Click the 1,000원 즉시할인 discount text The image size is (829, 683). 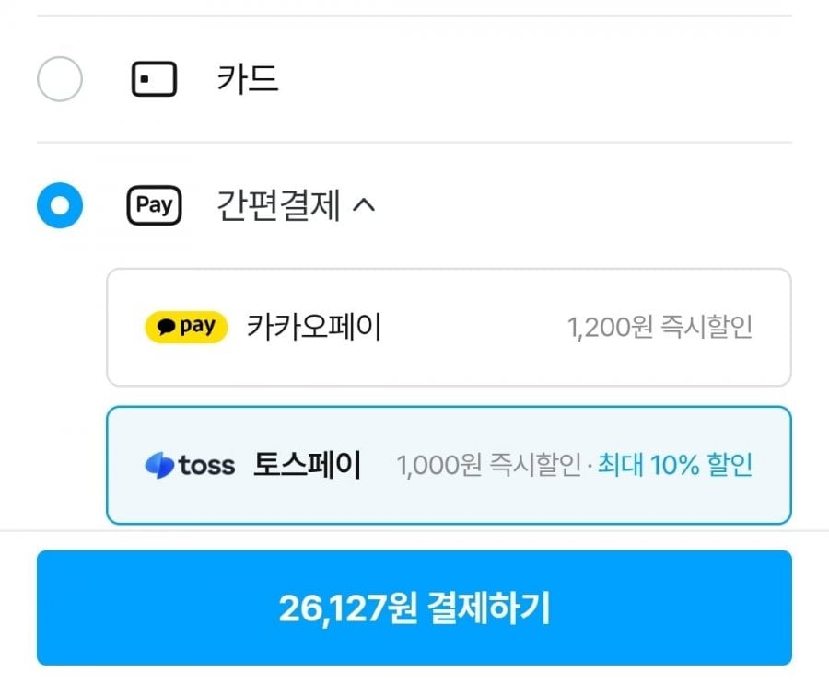tap(488, 466)
